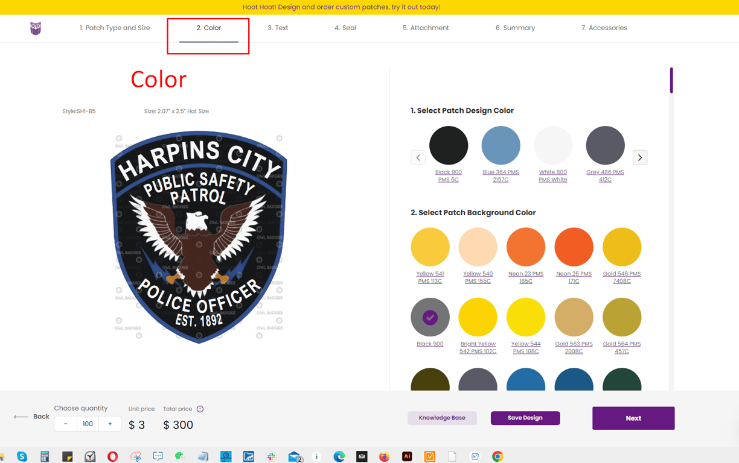Click the Bright Yellow 542 PMS 102C label
Viewport: 739px width, 463px height.
[x=478, y=347]
